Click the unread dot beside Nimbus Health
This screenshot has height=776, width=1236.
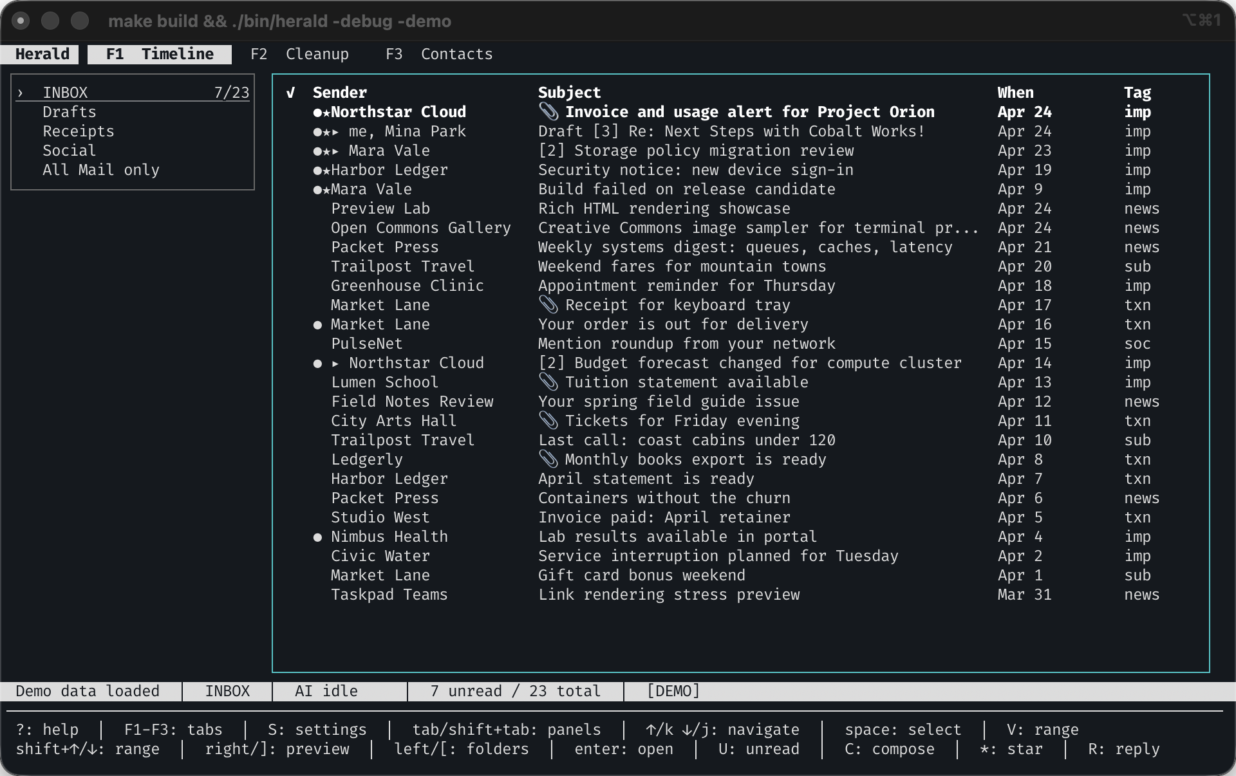tap(317, 537)
